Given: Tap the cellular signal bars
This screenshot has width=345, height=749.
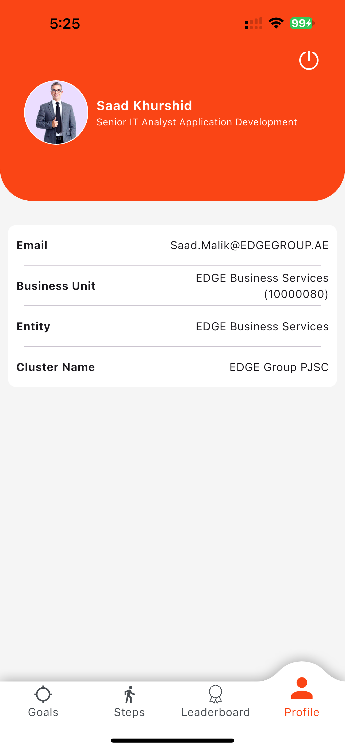Looking at the screenshot, I should [x=254, y=24].
